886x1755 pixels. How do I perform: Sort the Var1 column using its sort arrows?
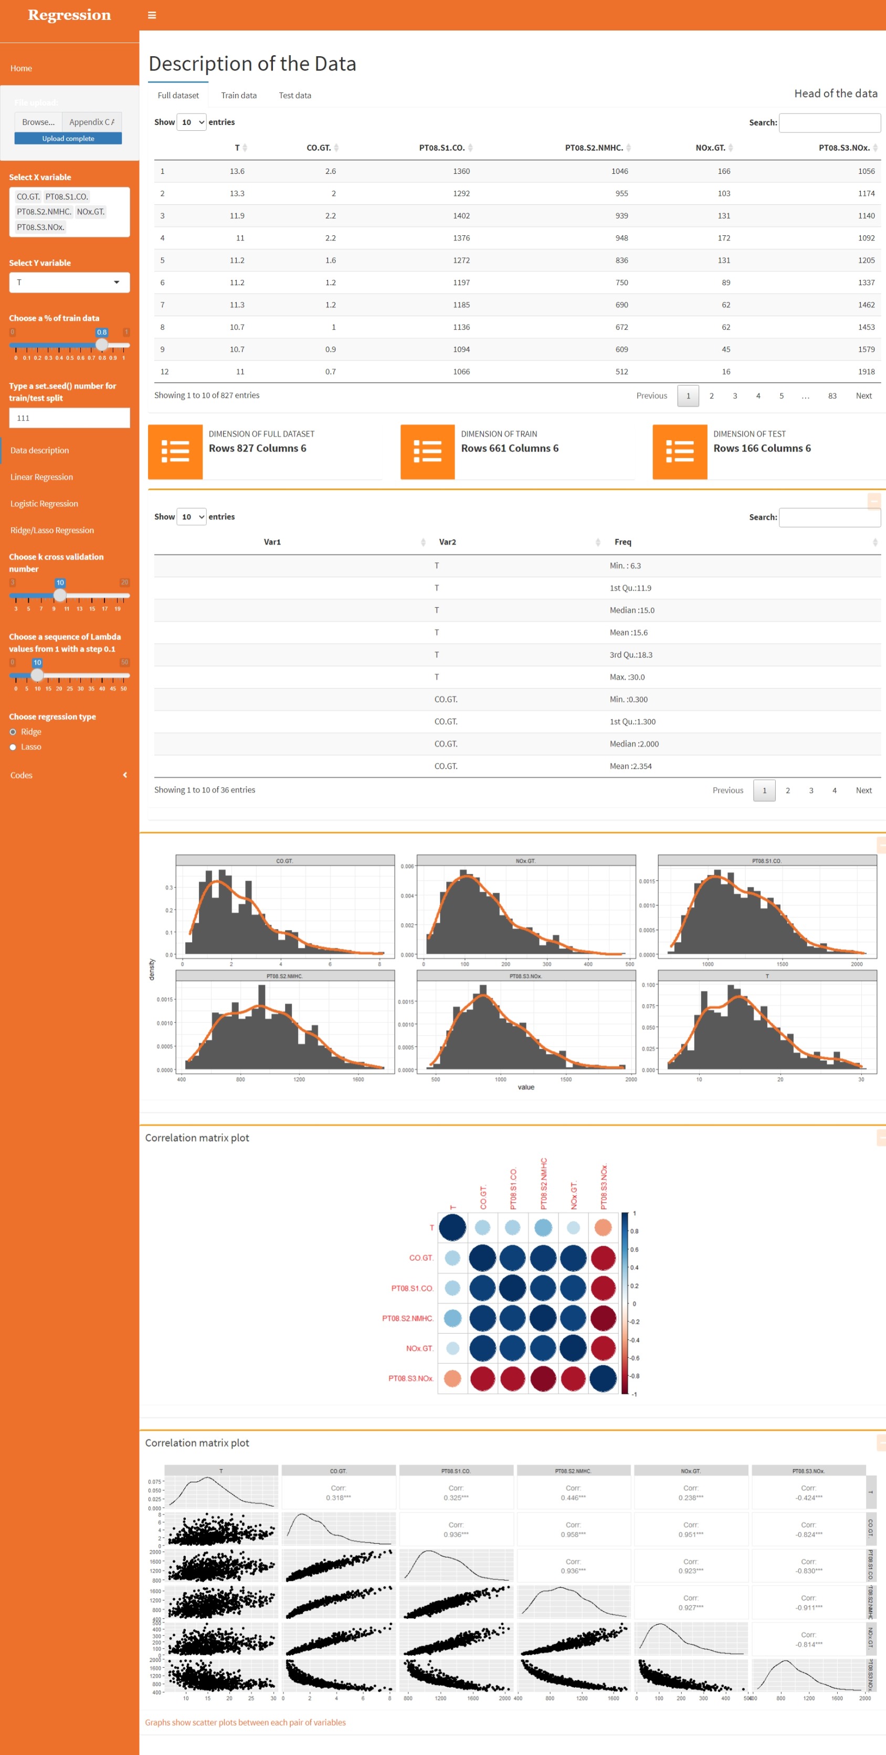[422, 541]
